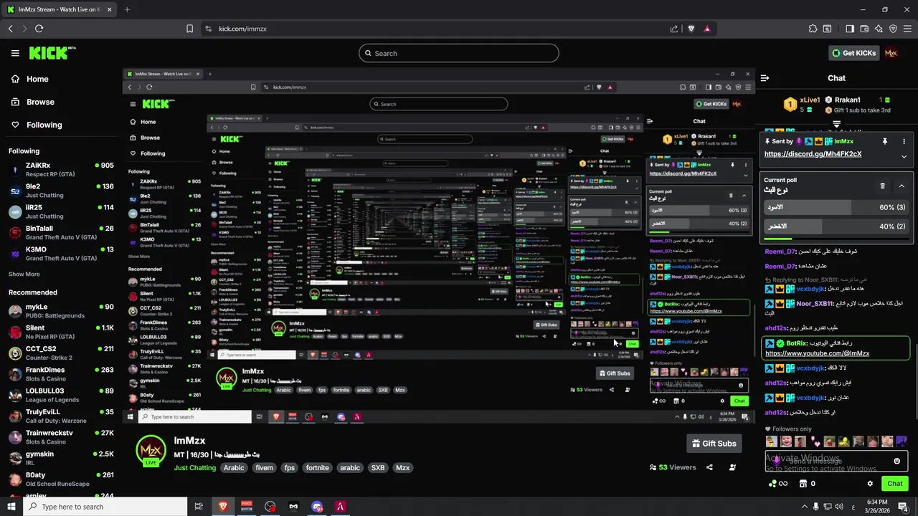The image size is (918, 516).
Task: Open Discord from the taskbar
Action: (x=317, y=507)
